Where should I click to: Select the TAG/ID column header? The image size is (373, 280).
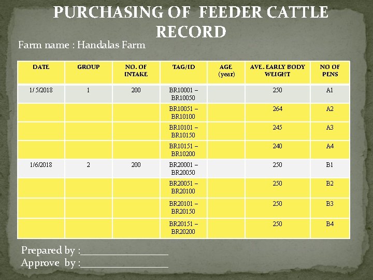(x=184, y=67)
